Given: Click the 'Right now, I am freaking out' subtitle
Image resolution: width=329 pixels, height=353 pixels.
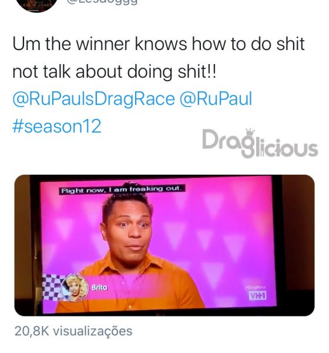Looking at the screenshot, I should [122, 189].
